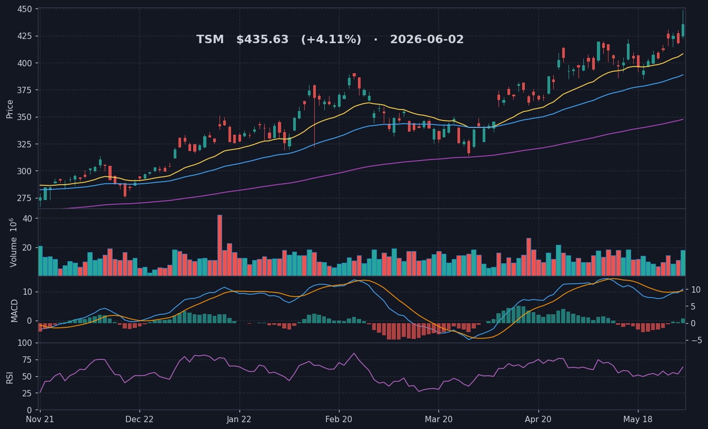Click the "Price" y-axis label

10,108
